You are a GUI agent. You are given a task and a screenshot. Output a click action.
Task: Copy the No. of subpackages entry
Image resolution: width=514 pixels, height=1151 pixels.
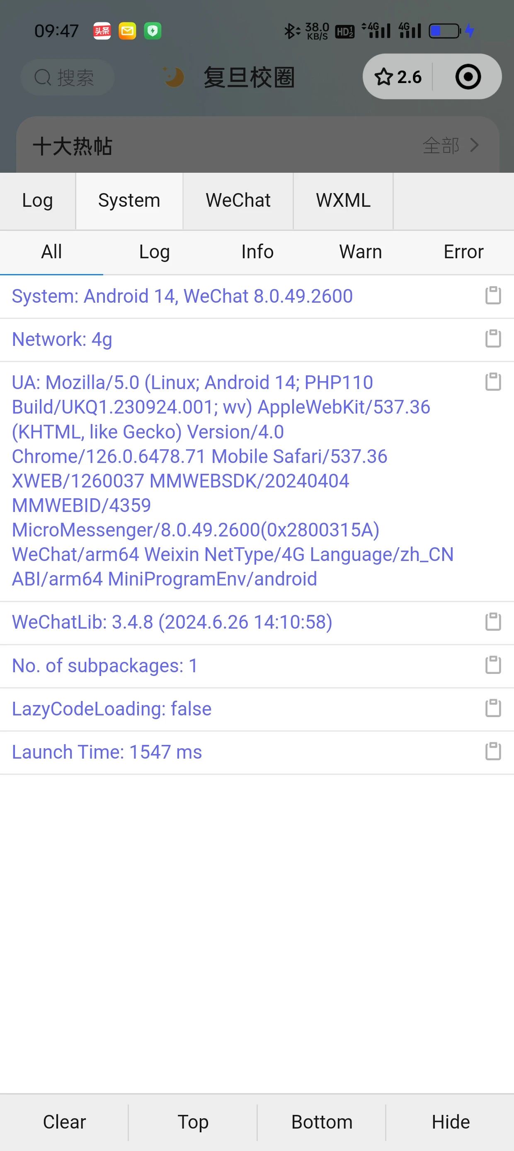point(493,665)
